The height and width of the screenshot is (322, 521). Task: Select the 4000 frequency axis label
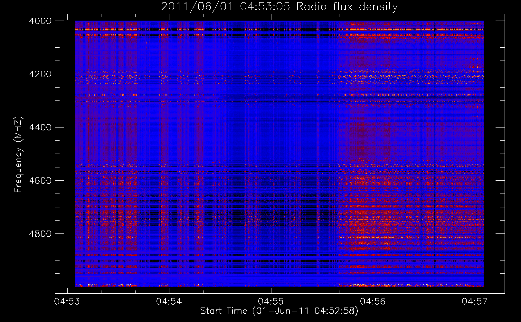pyautogui.click(x=40, y=21)
